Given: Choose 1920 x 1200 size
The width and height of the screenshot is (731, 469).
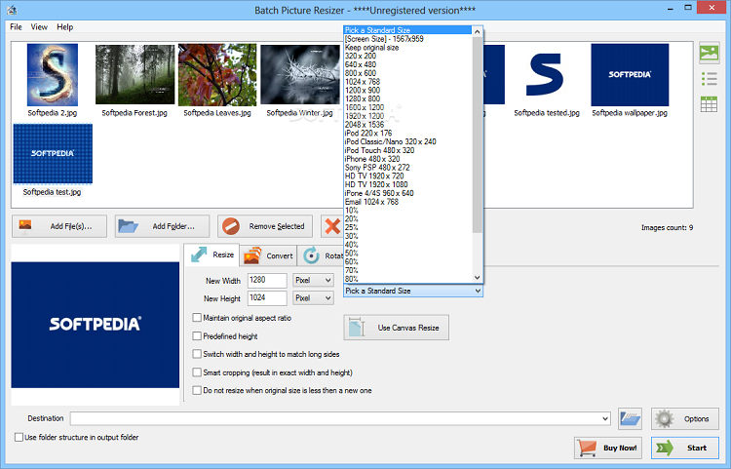Looking at the screenshot, I should pos(407,116).
